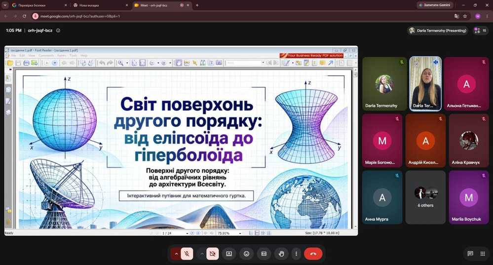
Task: Open the three-dot more options menu in Meet
Action: click(x=296, y=254)
